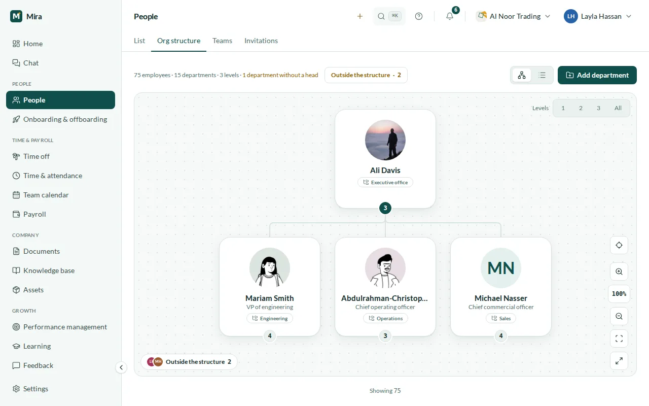Image resolution: width=649 pixels, height=406 pixels.
Task: Click the help question mark icon
Action: (x=419, y=16)
